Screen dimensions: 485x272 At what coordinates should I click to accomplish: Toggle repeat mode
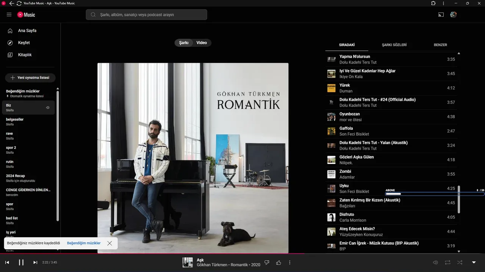click(x=447, y=263)
